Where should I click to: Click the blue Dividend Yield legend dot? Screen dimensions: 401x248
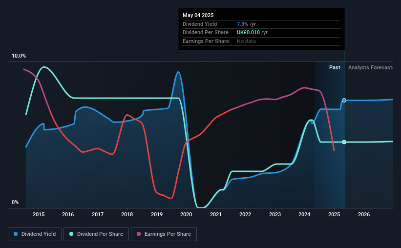pyautogui.click(x=16, y=234)
